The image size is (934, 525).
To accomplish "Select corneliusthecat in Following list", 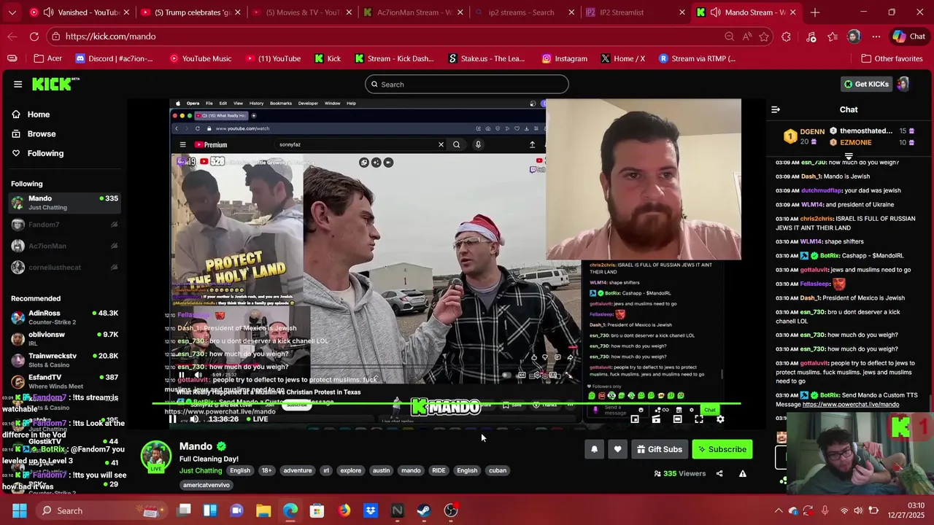I will 65,267.
